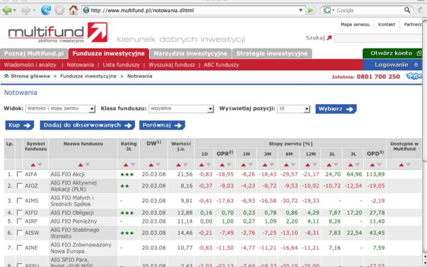The width and height of the screenshot is (427, 267).
Task: Sort ascending by Symbol funduszu red arrow
Action: (x=32, y=165)
